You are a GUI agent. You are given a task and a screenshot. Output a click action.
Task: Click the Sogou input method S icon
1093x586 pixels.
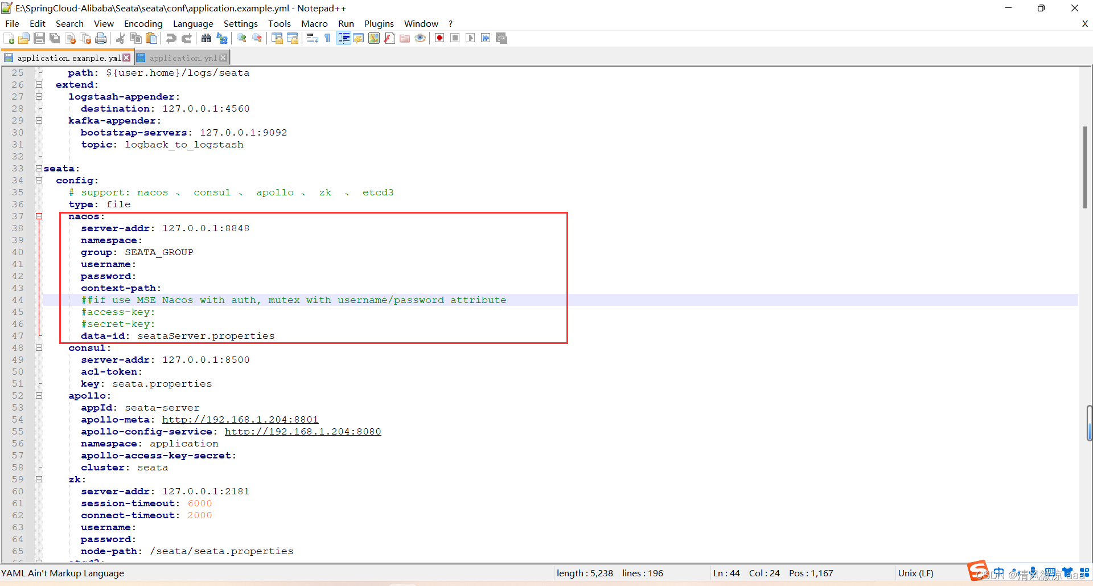pyautogui.click(x=978, y=571)
